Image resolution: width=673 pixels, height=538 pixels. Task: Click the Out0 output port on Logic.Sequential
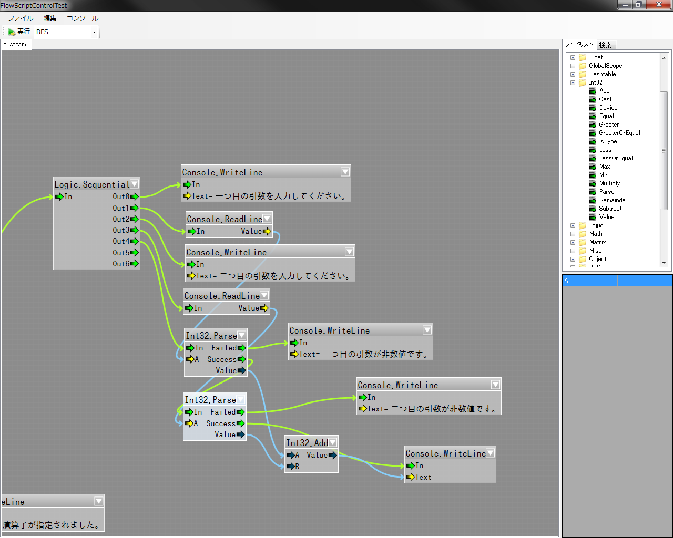[x=135, y=196]
